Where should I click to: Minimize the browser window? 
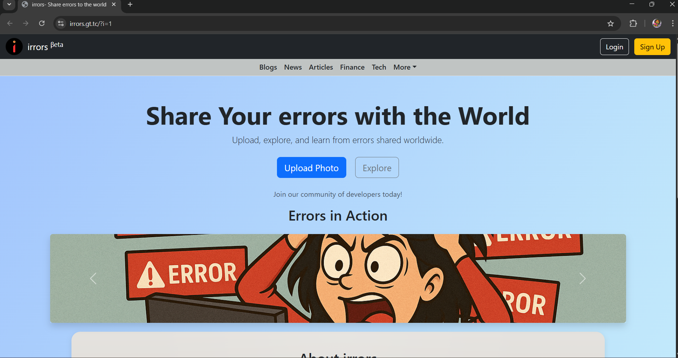pyautogui.click(x=632, y=4)
